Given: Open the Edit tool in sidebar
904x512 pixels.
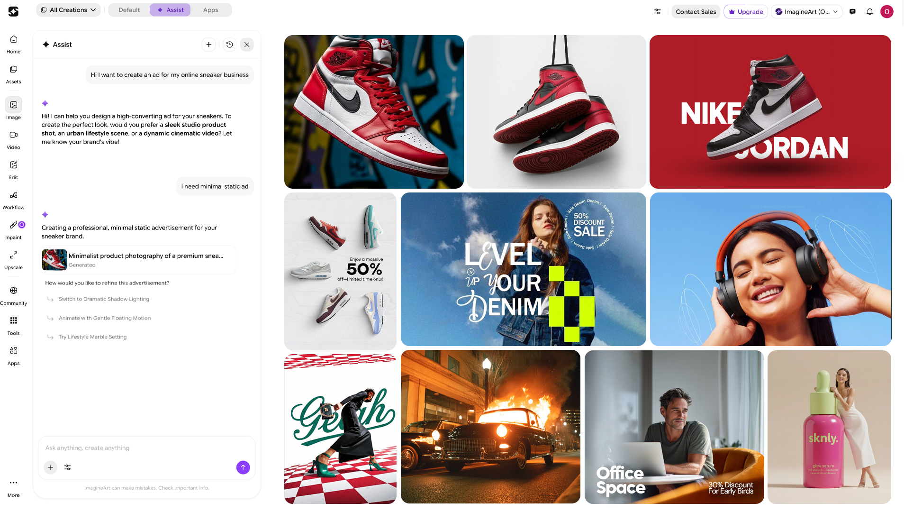Looking at the screenshot, I should [x=13, y=170].
